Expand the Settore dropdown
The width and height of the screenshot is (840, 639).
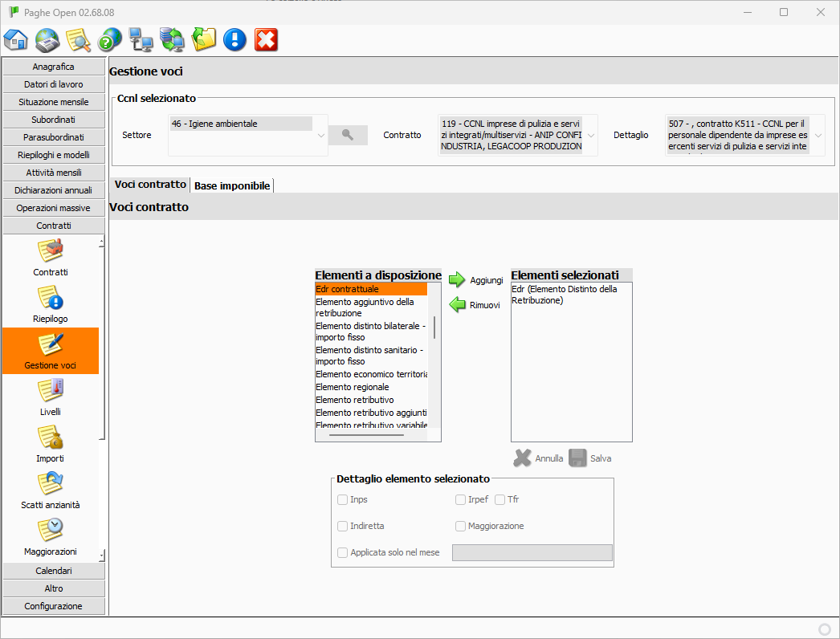tap(321, 135)
